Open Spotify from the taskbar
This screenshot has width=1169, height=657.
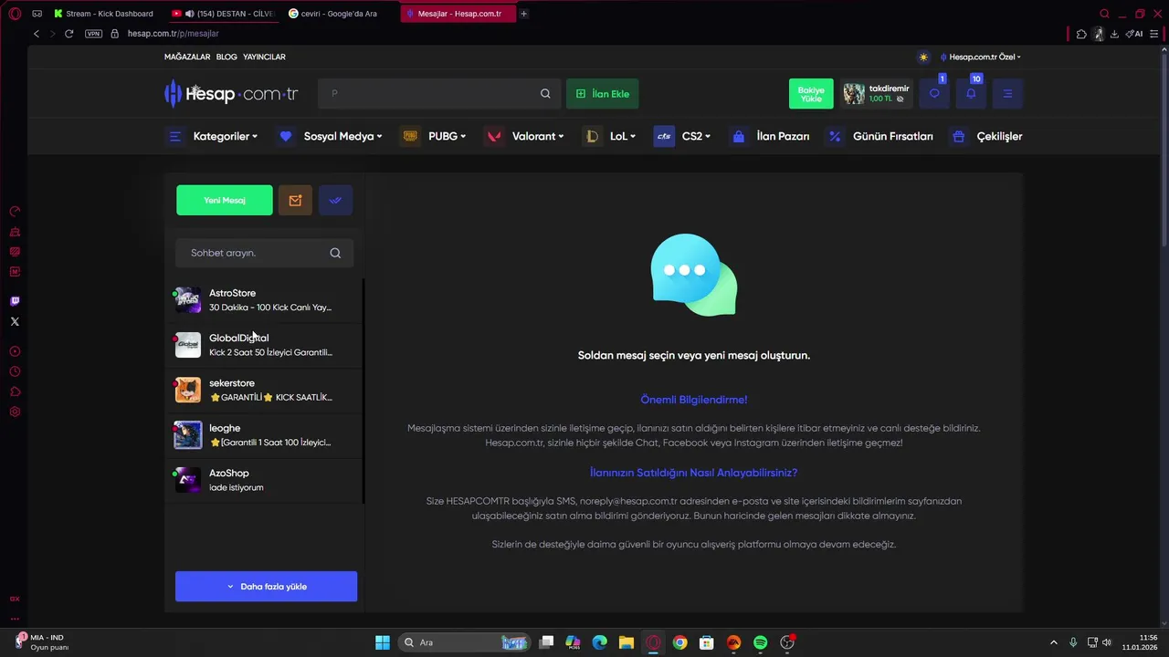point(760,642)
